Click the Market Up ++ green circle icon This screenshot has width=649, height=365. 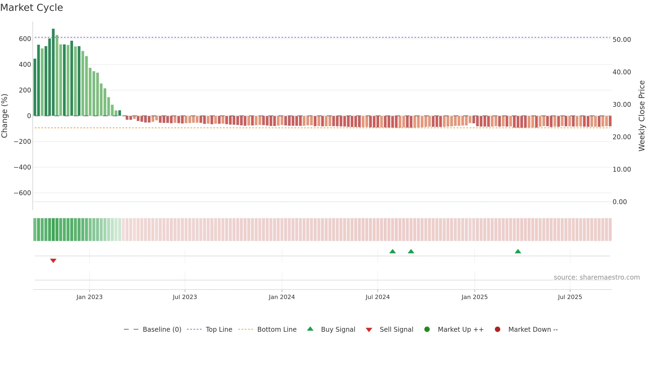click(427, 329)
